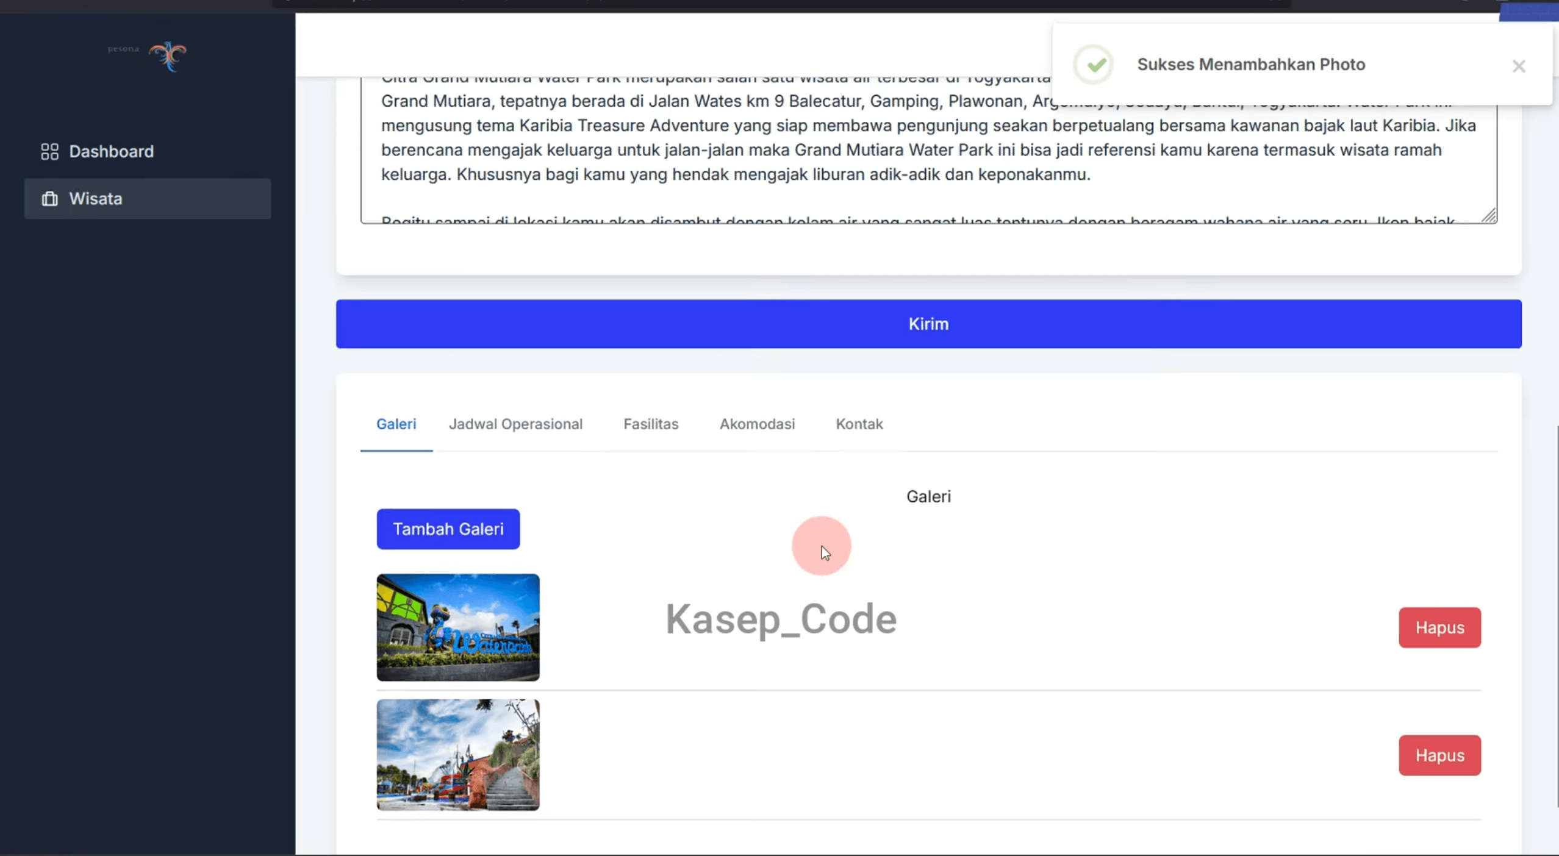The width and height of the screenshot is (1559, 856).
Task: Delete the Waterpark sign photo with Hapus
Action: click(x=1439, y=627)
